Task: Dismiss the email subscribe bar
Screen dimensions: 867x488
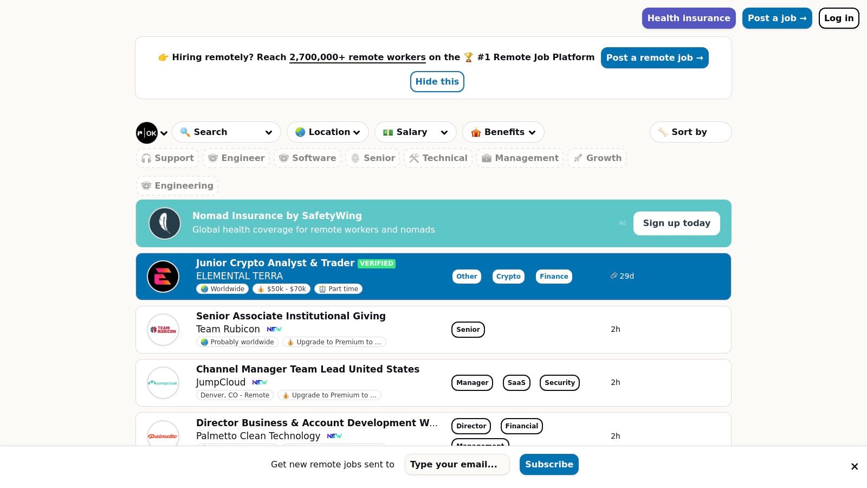Action: tap(854, 466)
